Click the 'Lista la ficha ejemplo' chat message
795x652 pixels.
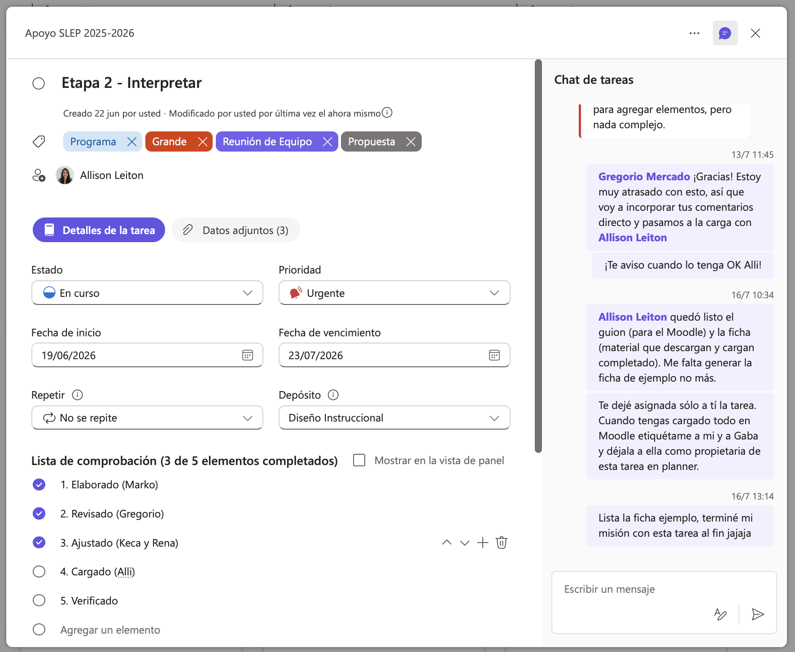(x=680, y=526)
